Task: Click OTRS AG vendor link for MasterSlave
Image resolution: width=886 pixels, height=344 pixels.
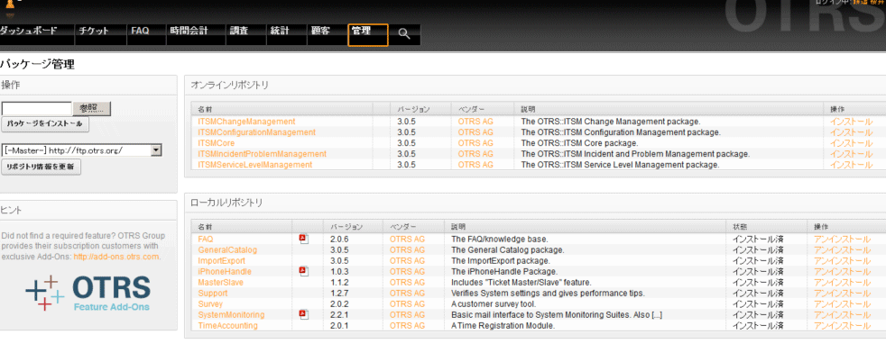Action: [x=408, y=282]
